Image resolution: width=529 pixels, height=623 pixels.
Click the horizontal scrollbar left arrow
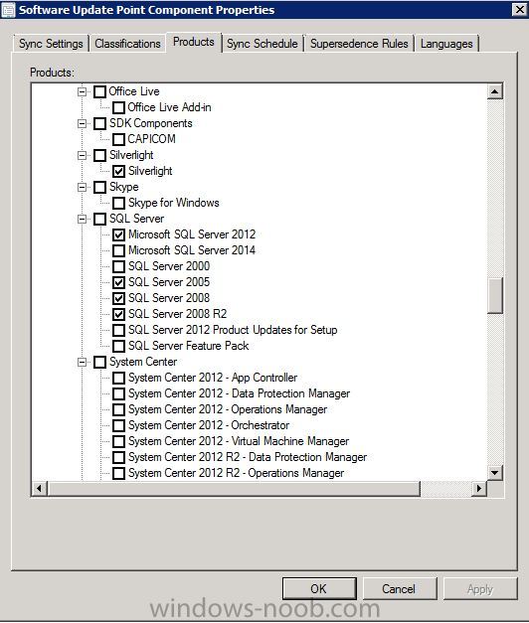pos(39,488)
